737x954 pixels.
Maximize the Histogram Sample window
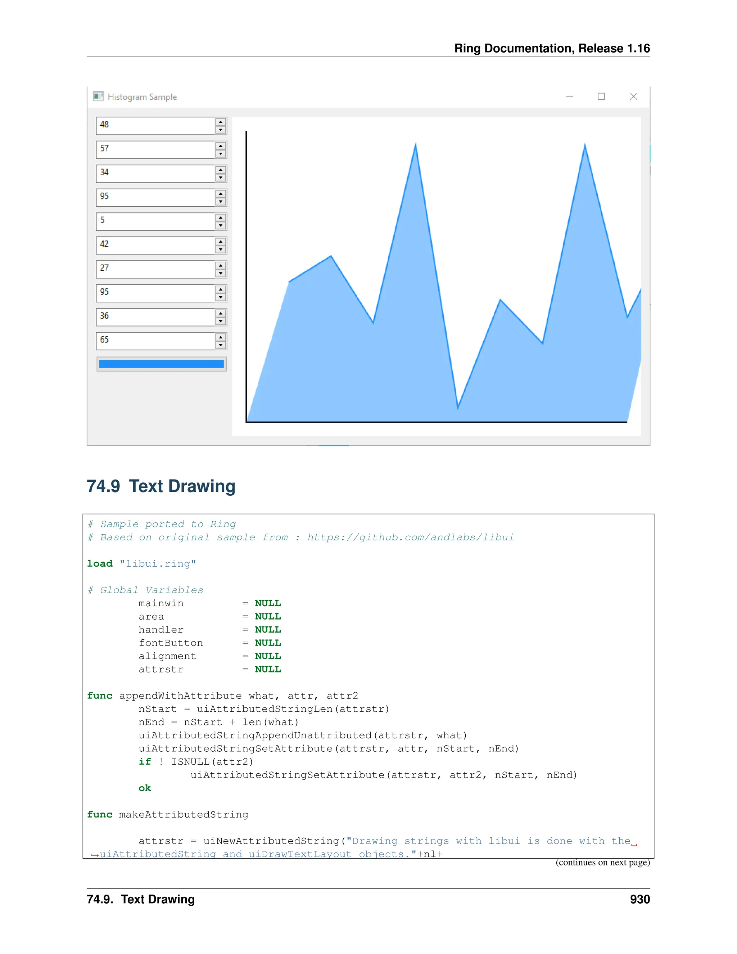click(601, 96)
